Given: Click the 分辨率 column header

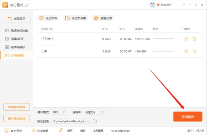Looking at the screenshot, I should [x=139, y=29].
